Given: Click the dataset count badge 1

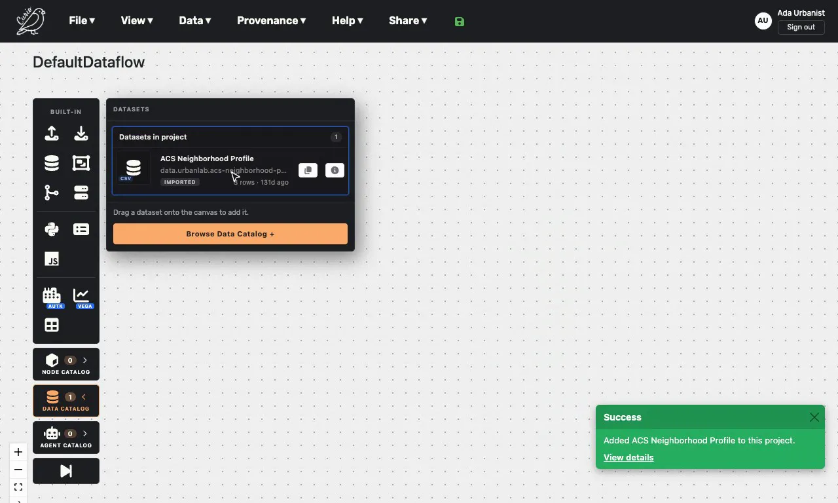Looking at the screenshot, I should 336,137.
